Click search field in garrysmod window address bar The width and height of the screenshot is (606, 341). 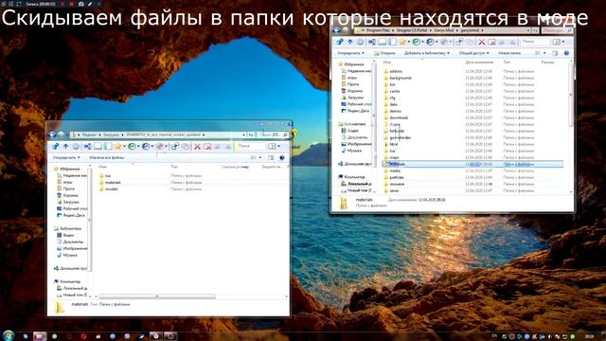pyautogui.click(x=557, y=30)
